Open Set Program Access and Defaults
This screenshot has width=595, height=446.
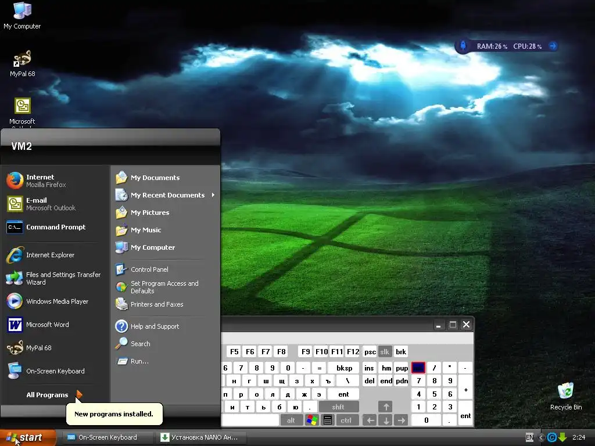166,287
